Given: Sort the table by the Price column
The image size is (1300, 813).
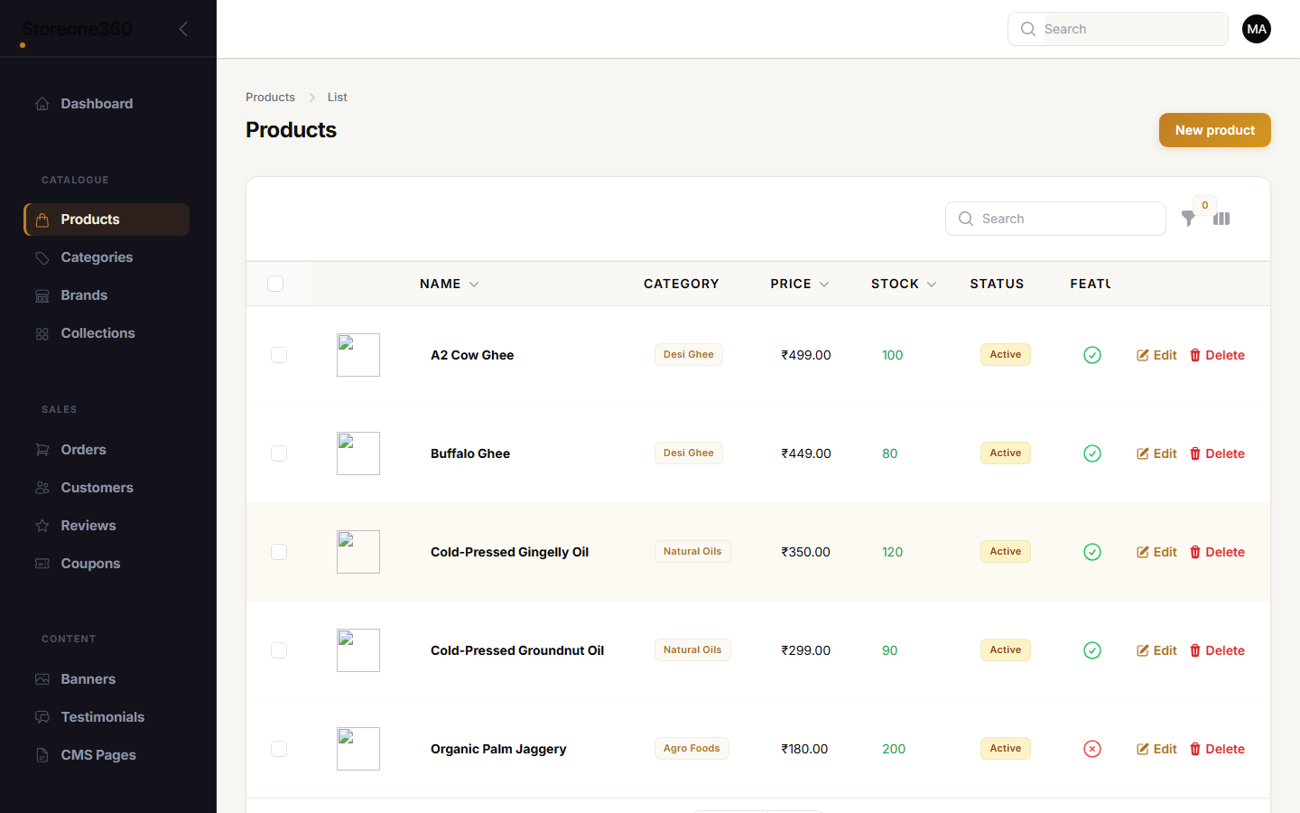Looking at the screenshot, I should tap(799, 284).
